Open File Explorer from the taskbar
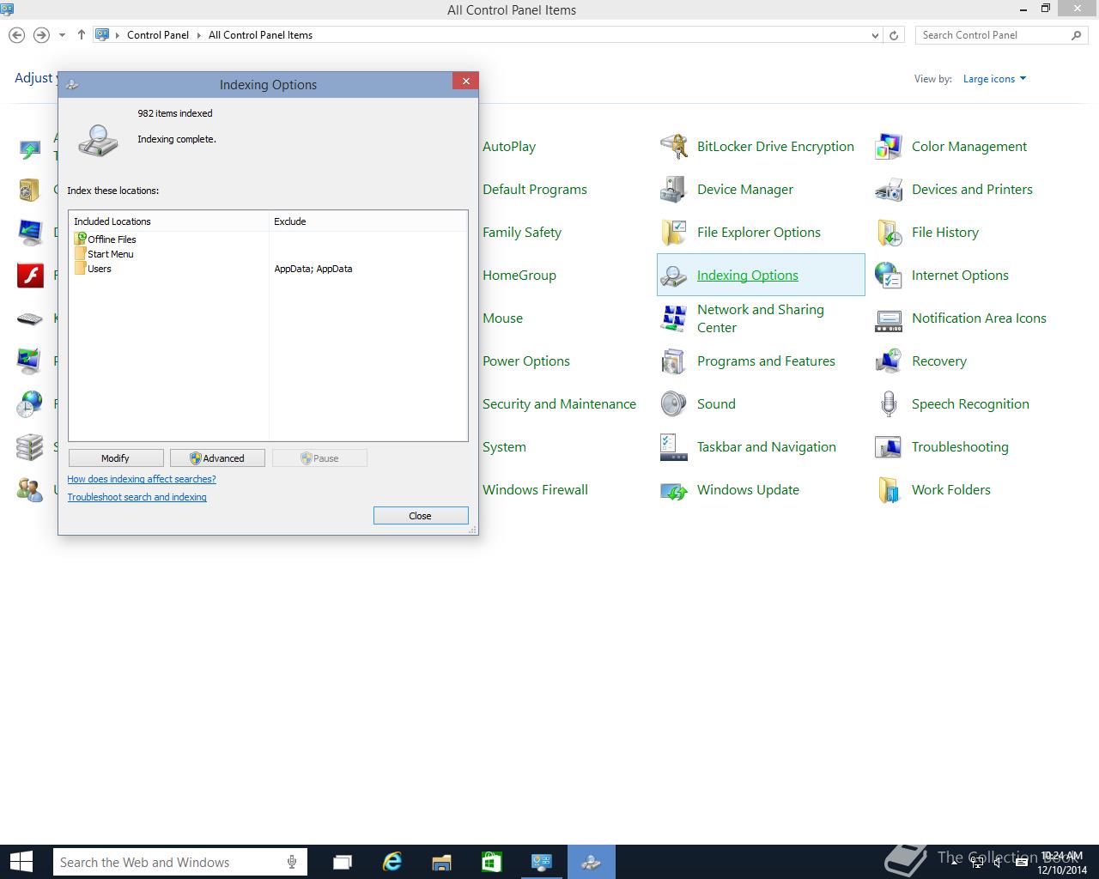This screenshot has width=1099, height=879. 442,862
